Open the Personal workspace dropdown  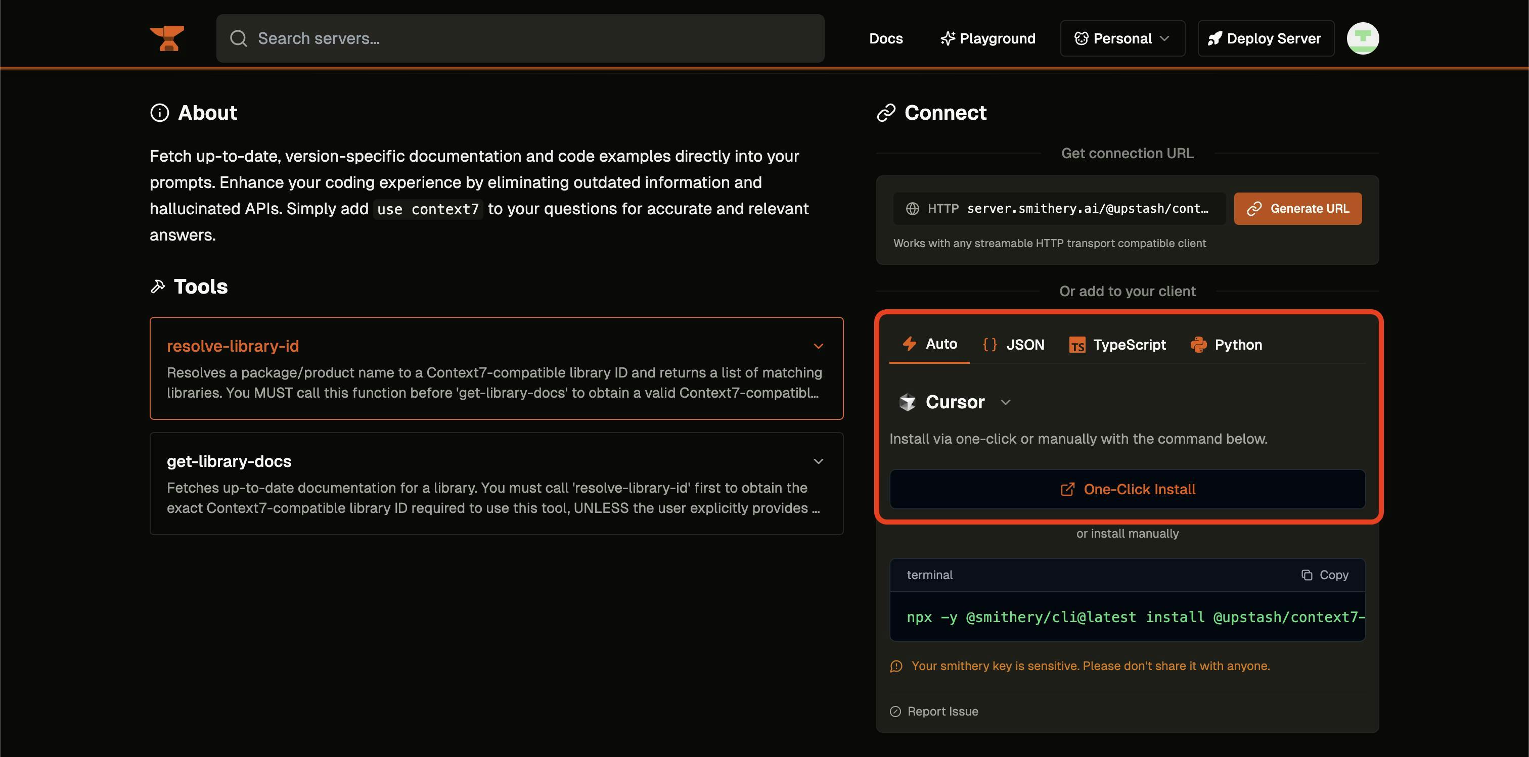pos(1122,38)
